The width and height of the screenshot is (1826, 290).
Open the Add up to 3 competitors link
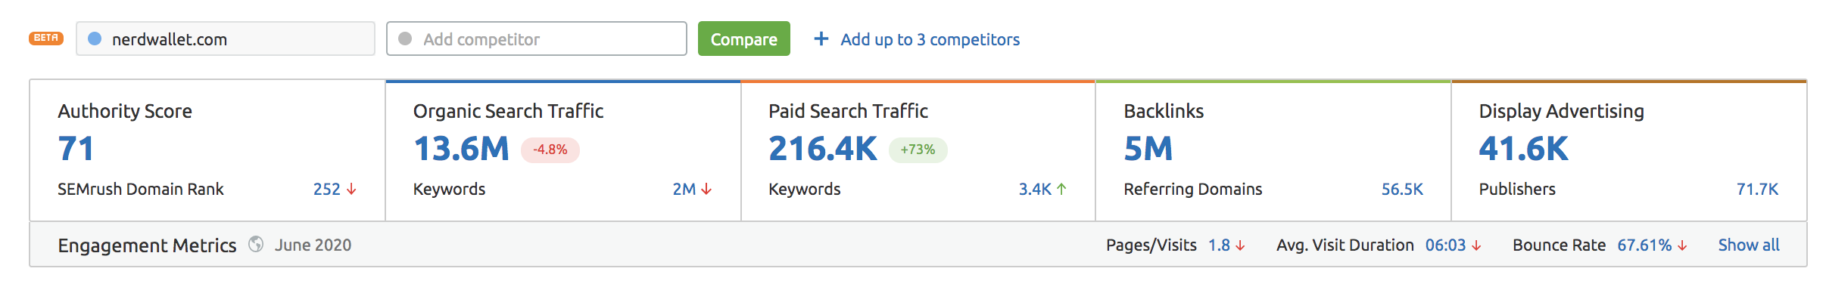[930, 39]
